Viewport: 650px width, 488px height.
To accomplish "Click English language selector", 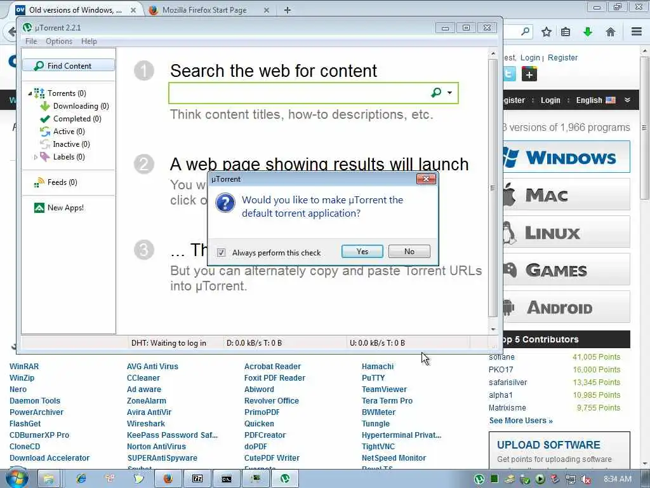I will click(595, 100).
